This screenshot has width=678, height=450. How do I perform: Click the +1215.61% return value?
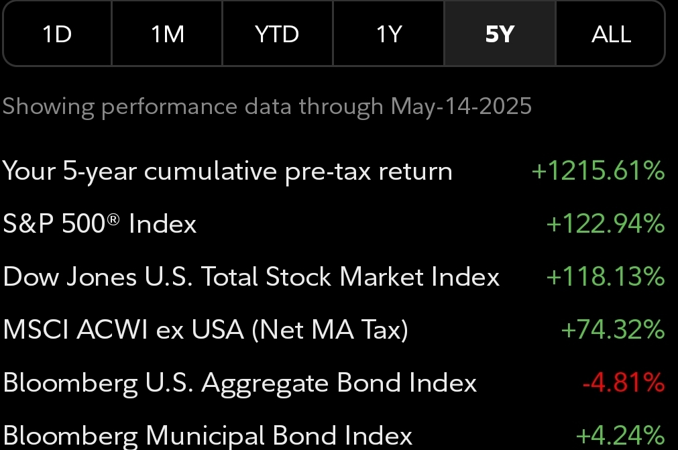point(598,171)
